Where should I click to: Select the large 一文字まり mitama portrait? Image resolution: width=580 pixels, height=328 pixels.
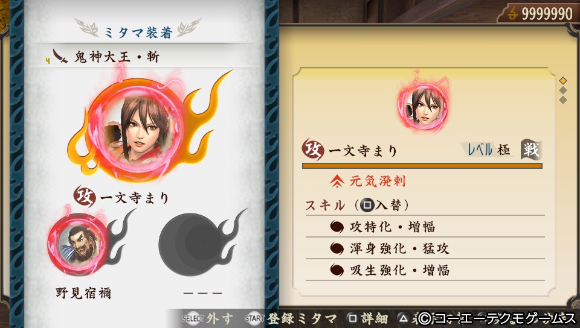click(136, 129)
